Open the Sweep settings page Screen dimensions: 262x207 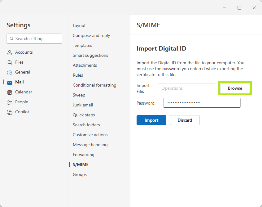point(79,95)
